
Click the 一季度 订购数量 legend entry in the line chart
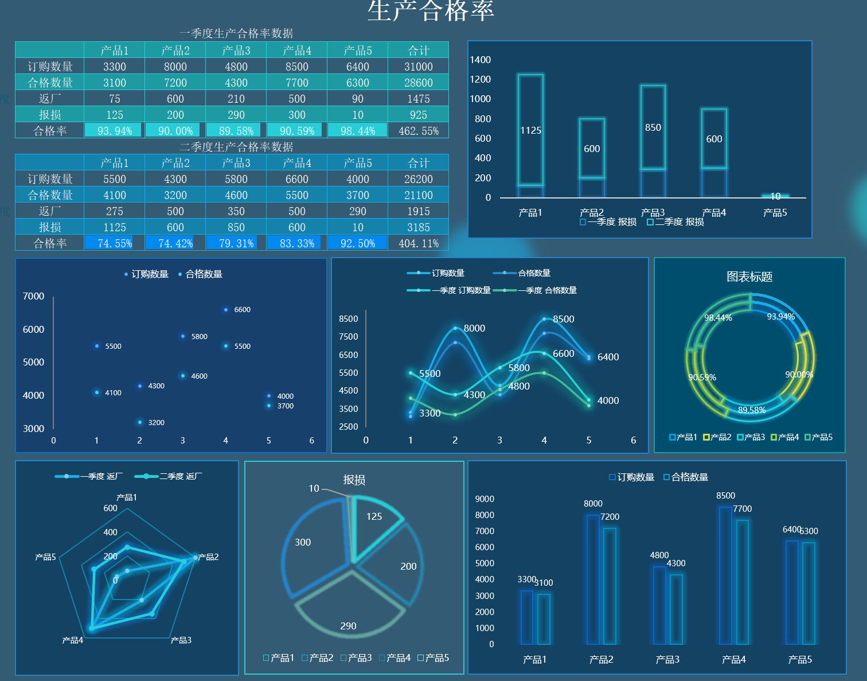coord(449,290)
